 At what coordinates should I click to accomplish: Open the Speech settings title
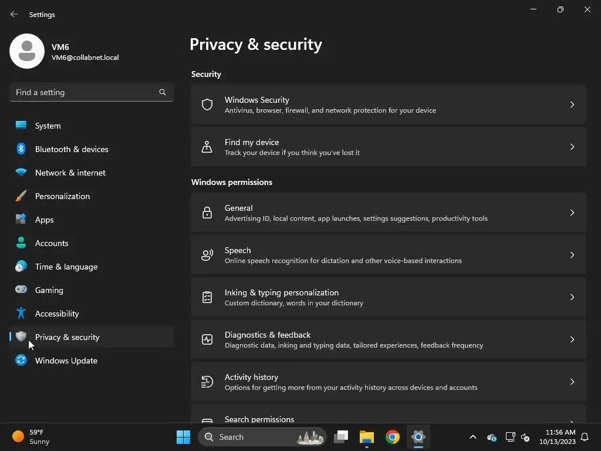coord(238,250)
